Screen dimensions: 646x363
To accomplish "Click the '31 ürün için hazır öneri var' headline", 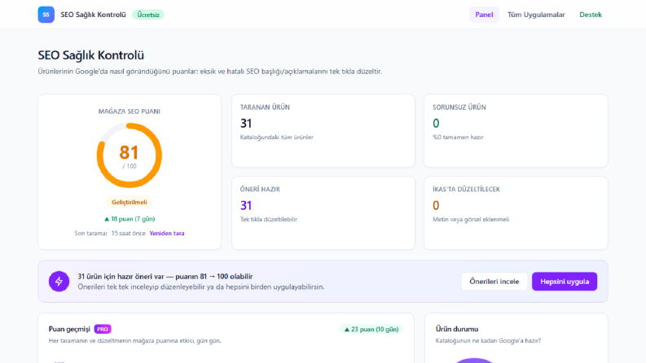I will coord(121,276).
